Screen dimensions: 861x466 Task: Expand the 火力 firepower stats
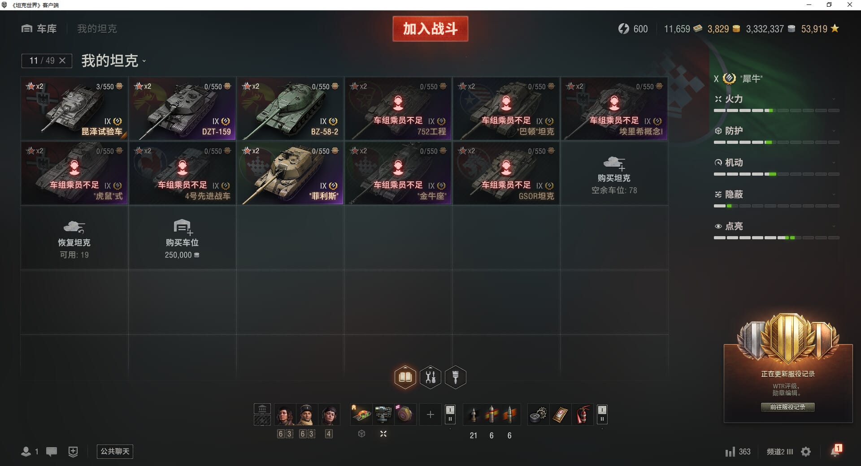click(776, 99)
